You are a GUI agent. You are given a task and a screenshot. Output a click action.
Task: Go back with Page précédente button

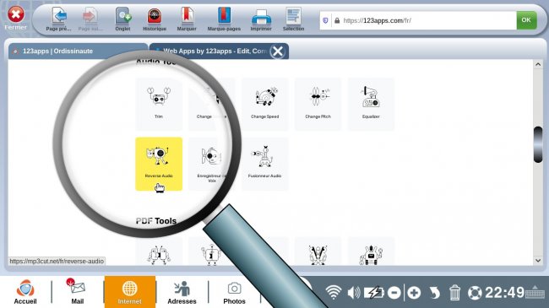pos(58,19)
